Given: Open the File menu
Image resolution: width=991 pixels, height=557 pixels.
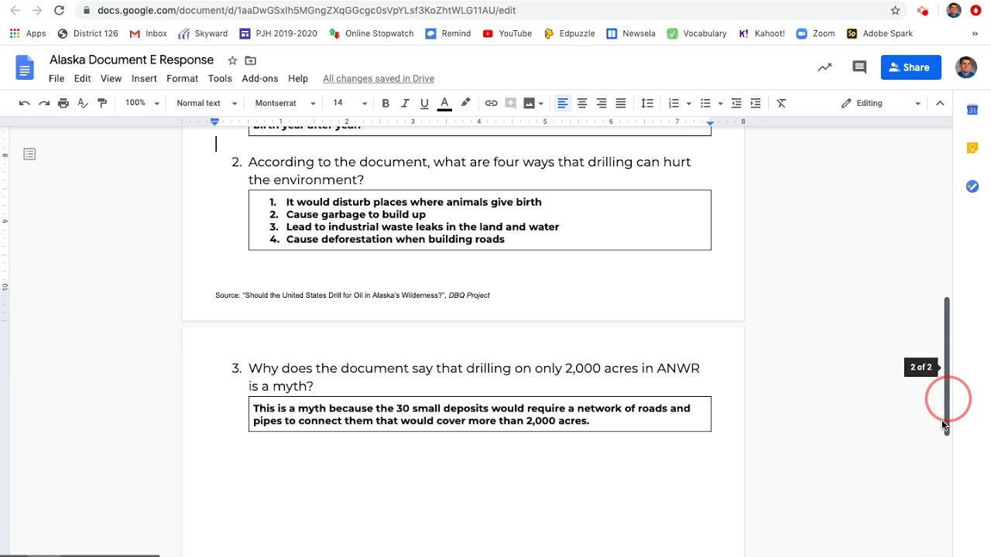Looking at the screenshot, I should click(57, 79).
